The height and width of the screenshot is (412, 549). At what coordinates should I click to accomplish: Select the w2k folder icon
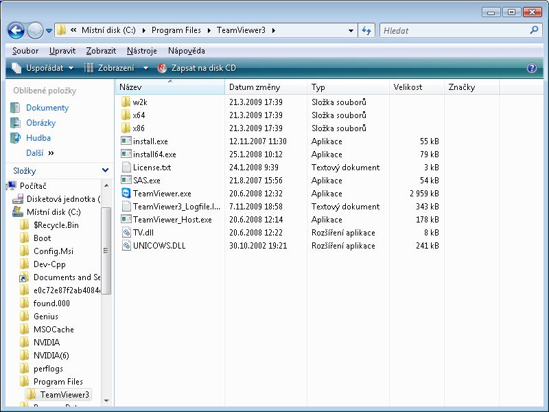pyautogui.click(x=126, y=102)
